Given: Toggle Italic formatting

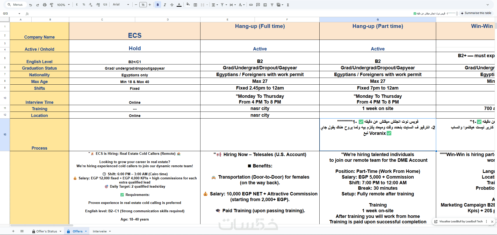Looking at the screenshot, I should (x=165, y=5).
